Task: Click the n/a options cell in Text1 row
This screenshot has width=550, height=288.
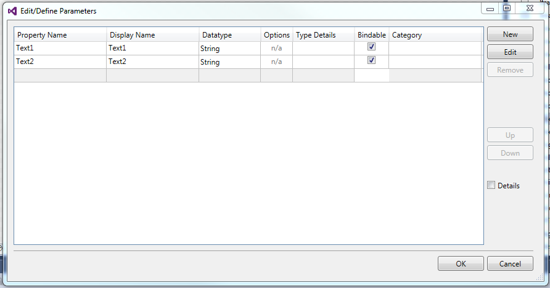Action: [277, 48]
